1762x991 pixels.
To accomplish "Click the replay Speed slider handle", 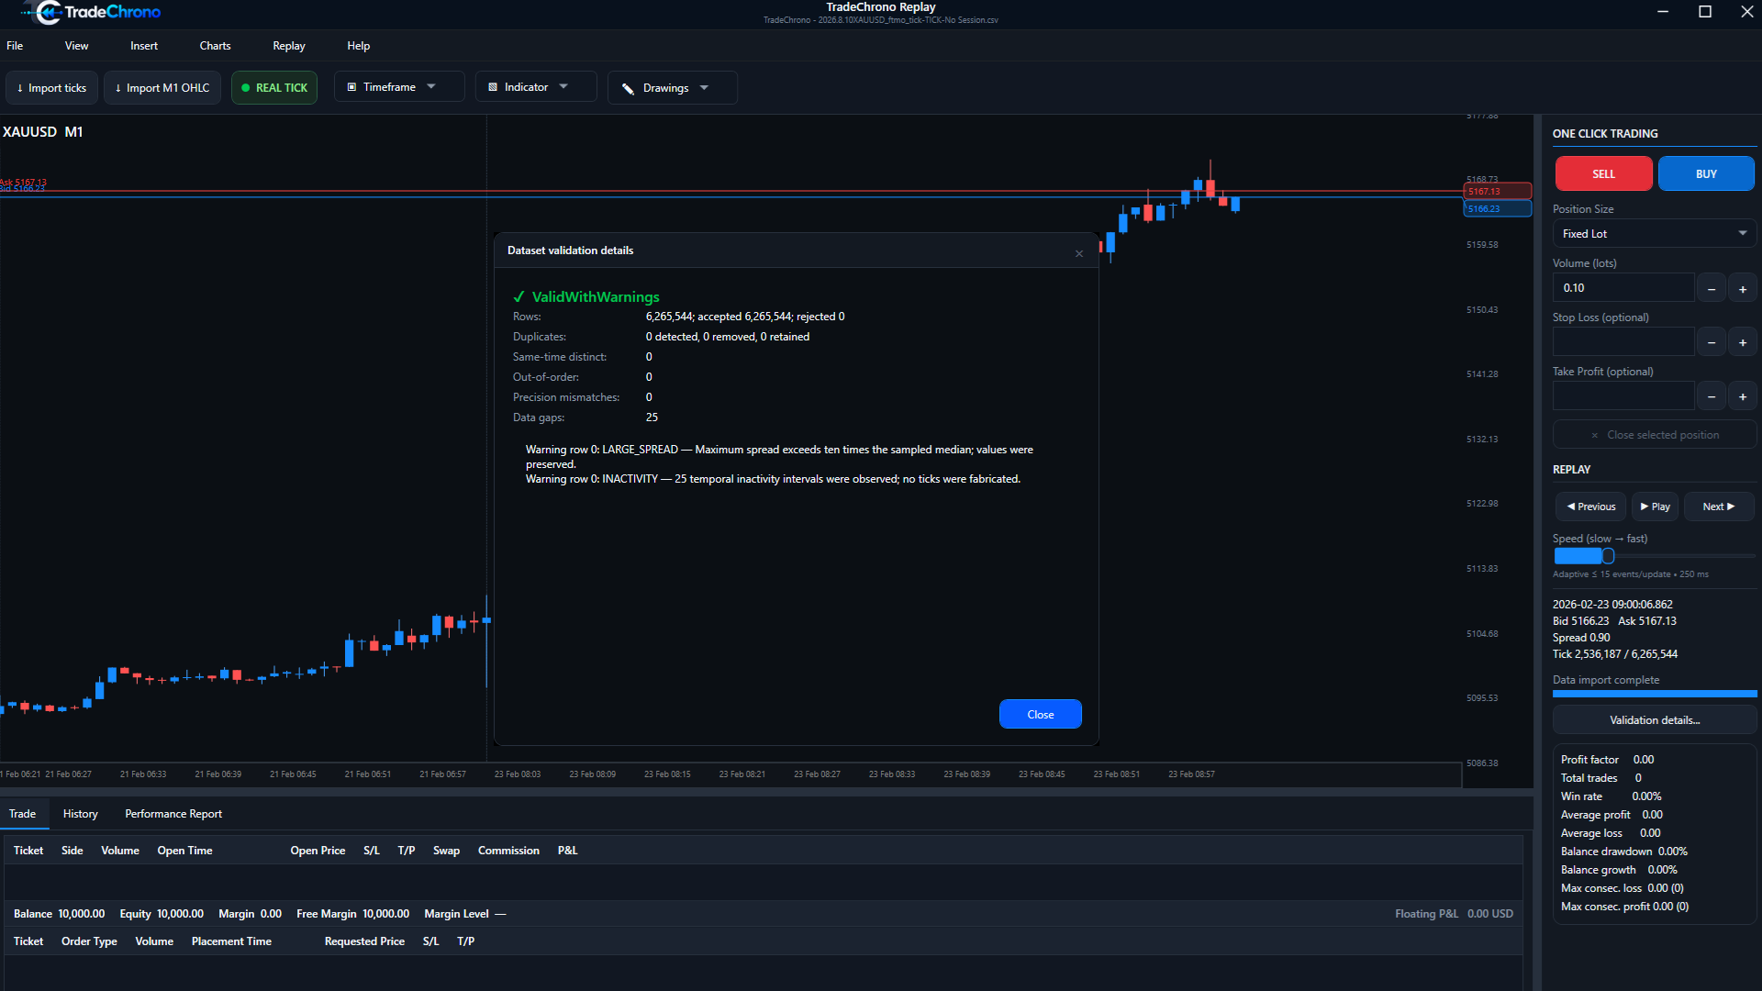I will (x=1608, y=556).
